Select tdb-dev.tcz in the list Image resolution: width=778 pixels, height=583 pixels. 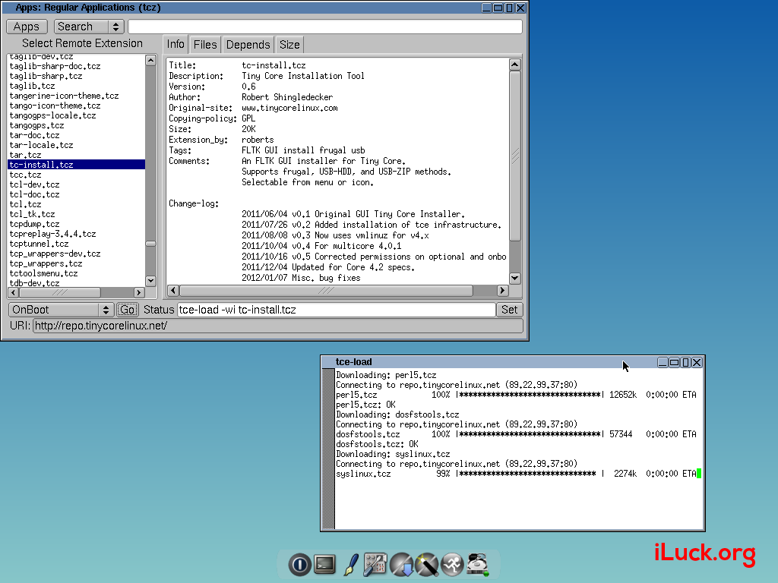77,283
